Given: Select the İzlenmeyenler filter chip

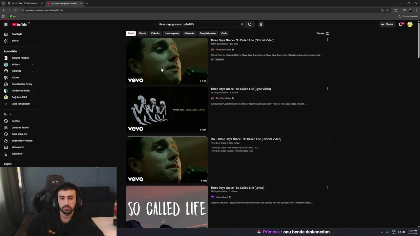Looking at the screenshot, I should pos(172,33).
